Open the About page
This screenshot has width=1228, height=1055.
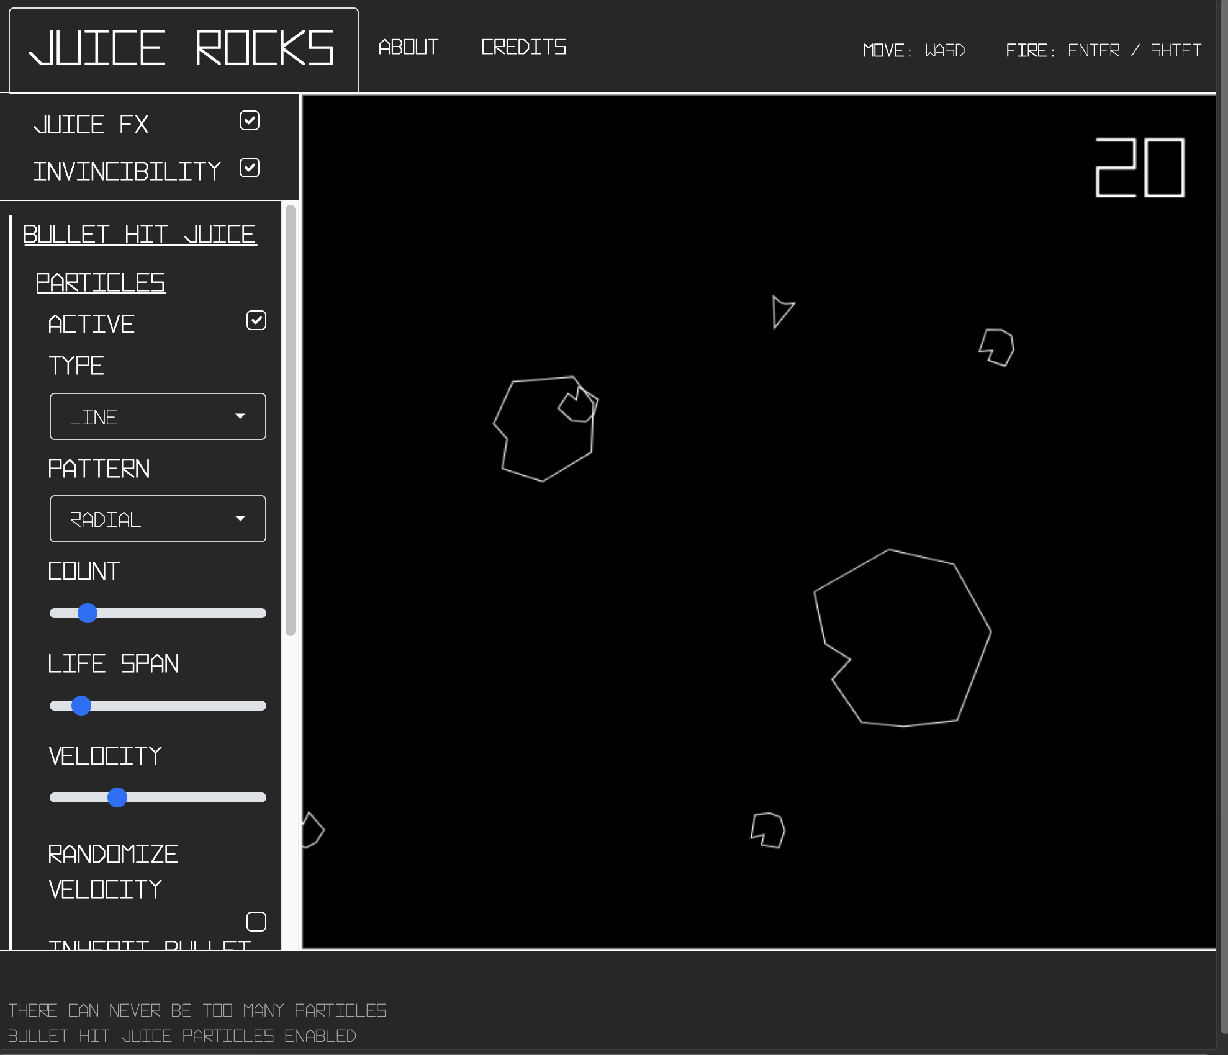[409, 47]
